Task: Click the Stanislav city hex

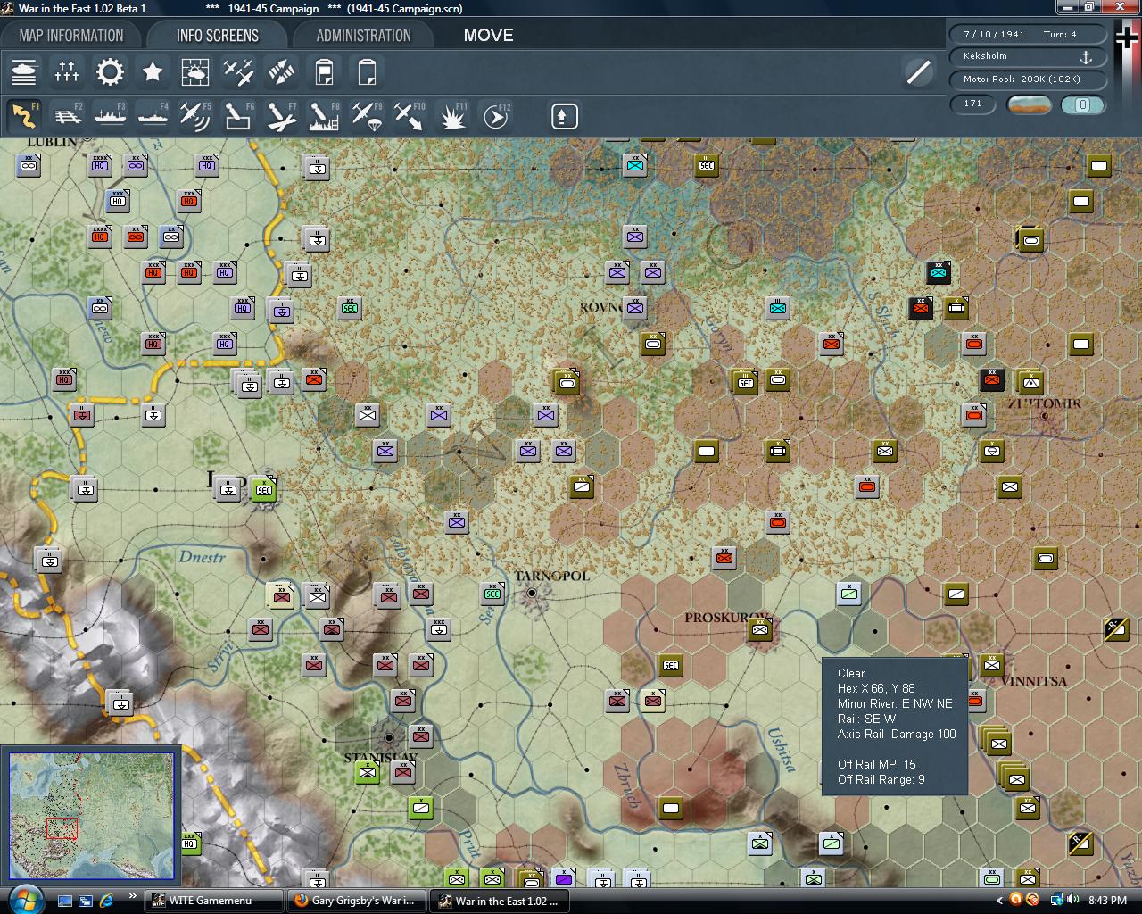Action: [389, 738]
